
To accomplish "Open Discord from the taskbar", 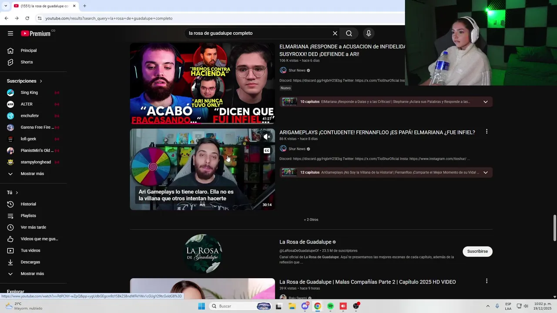I will [305, 306].
